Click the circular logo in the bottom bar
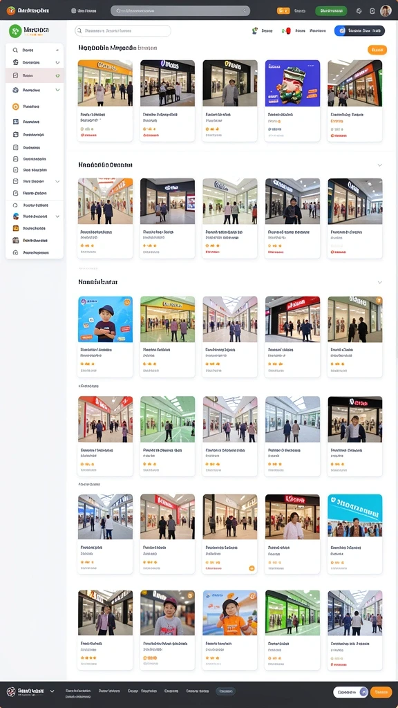 coord(11,691)
